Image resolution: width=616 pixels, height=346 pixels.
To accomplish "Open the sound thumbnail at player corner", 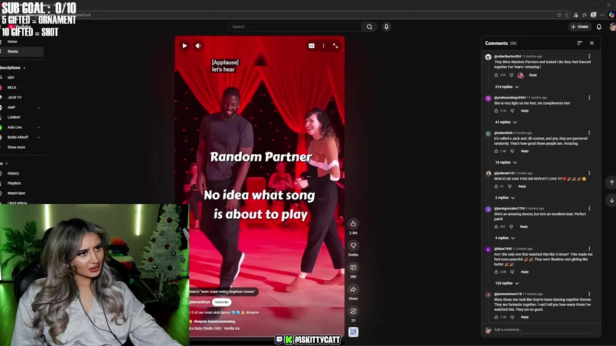I will tap(353, 332).
